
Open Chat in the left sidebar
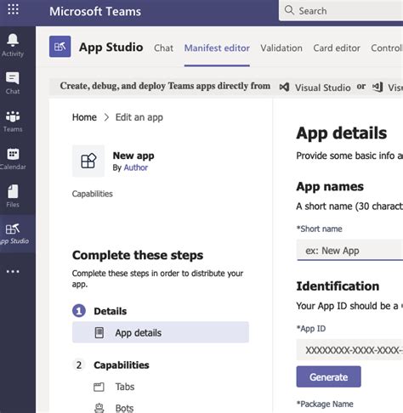[13, 83]
